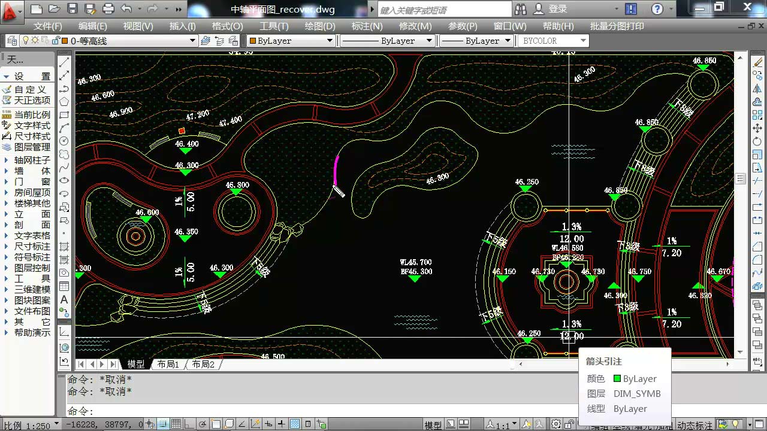Viewport: 767px width, 431px height.
Task: Select the Revision cloud tool
Action: (64, 154)
